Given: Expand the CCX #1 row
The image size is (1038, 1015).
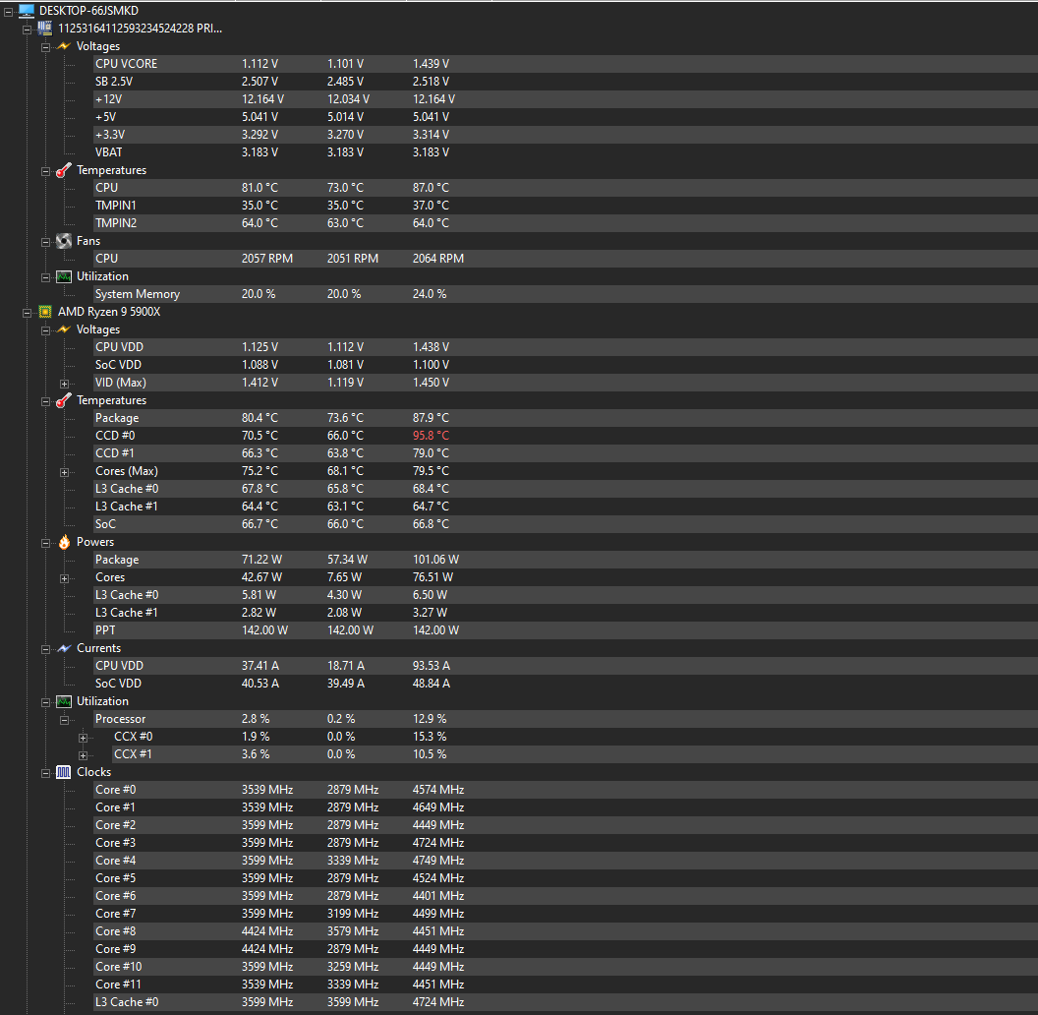Looking at the screenshot, I should 83,755.
